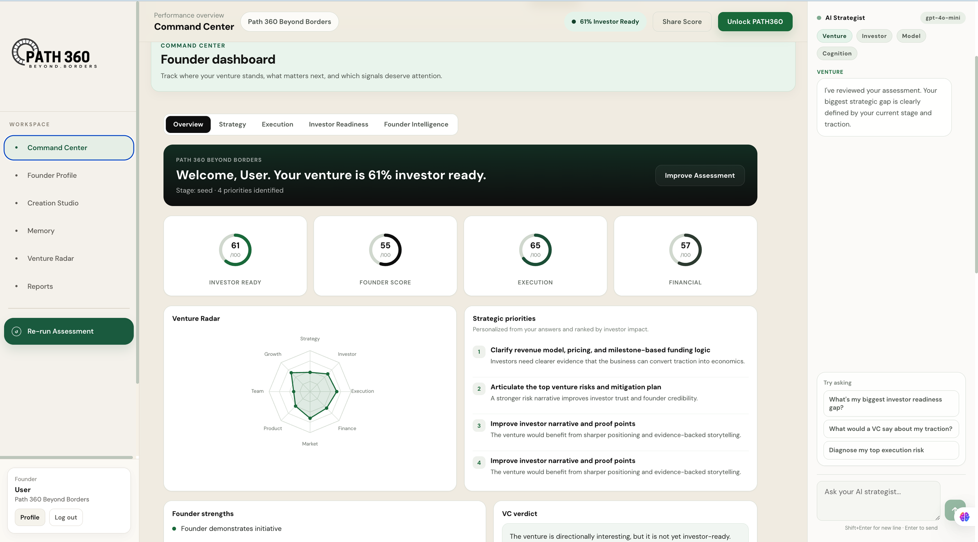This screenshot has height=542, width=978.
Task: Ask "Diagnose my top execution risk"
Action: [x=891, y=450]
